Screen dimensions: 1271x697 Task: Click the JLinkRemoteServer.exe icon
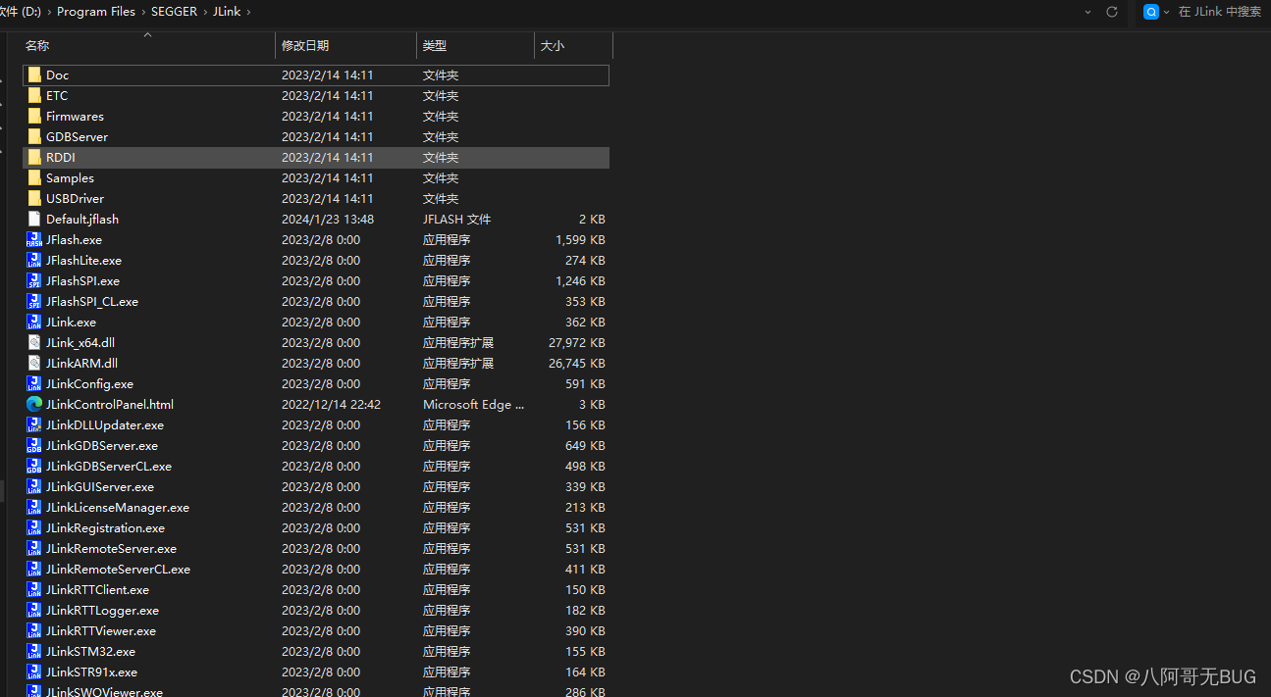tap(34, 548)
